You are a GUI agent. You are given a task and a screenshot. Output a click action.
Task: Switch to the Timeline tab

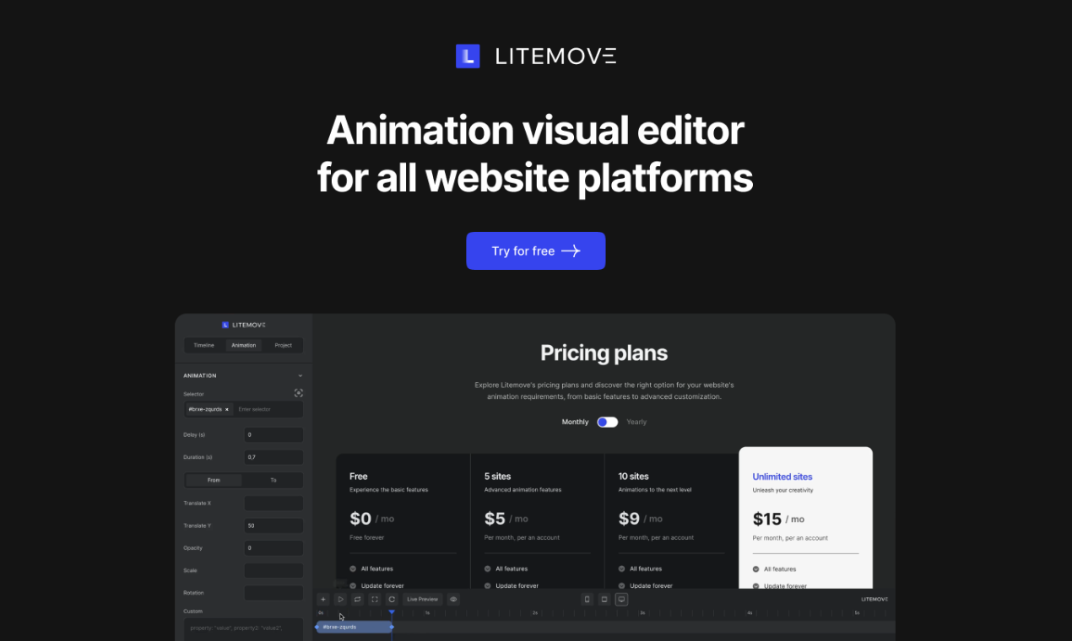tap(204, 345)
